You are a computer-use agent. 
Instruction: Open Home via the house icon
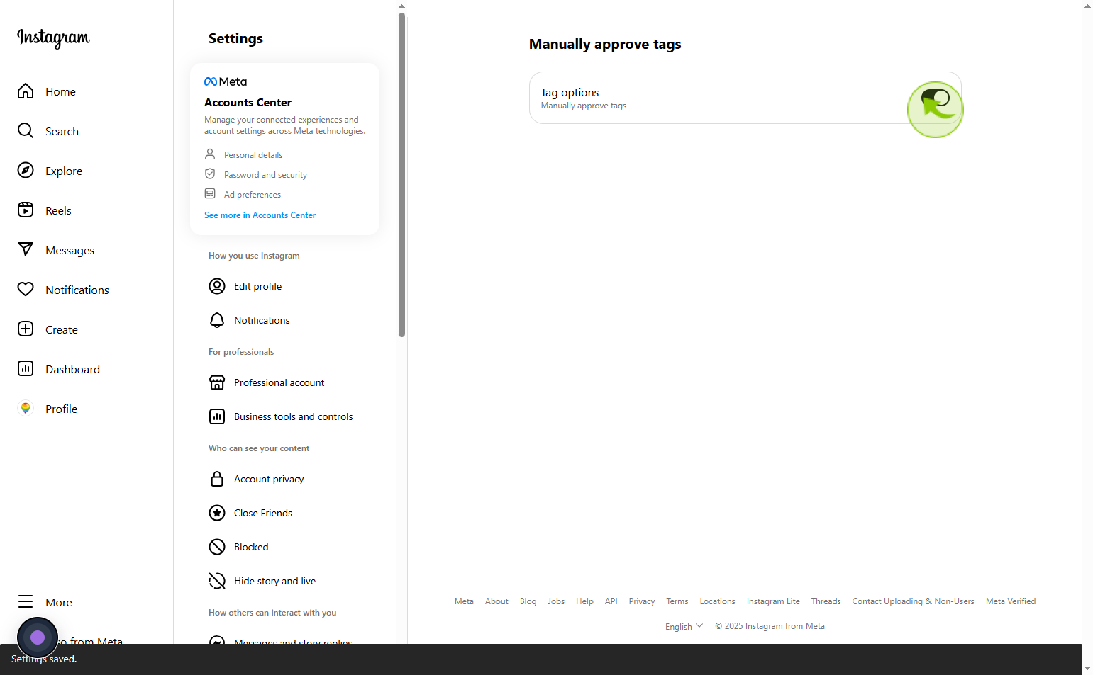click(x=26, y=91)
